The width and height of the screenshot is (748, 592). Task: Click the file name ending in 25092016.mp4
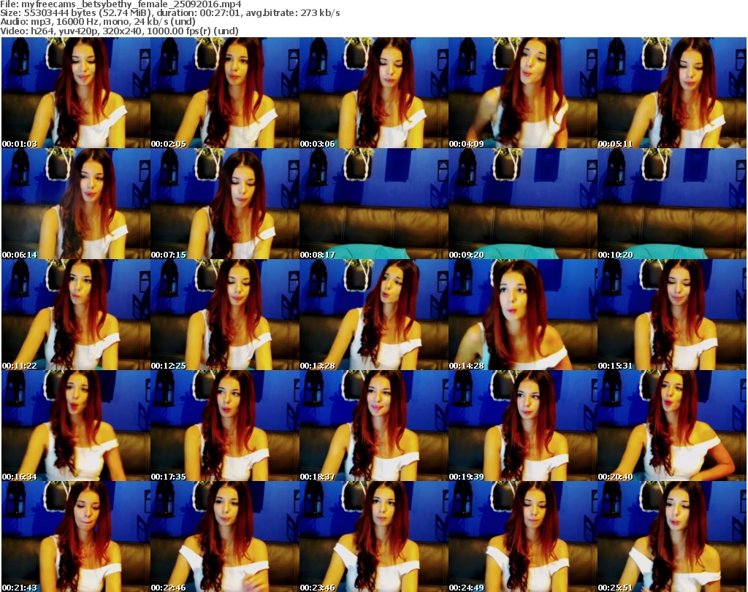(x=131, y=4)
